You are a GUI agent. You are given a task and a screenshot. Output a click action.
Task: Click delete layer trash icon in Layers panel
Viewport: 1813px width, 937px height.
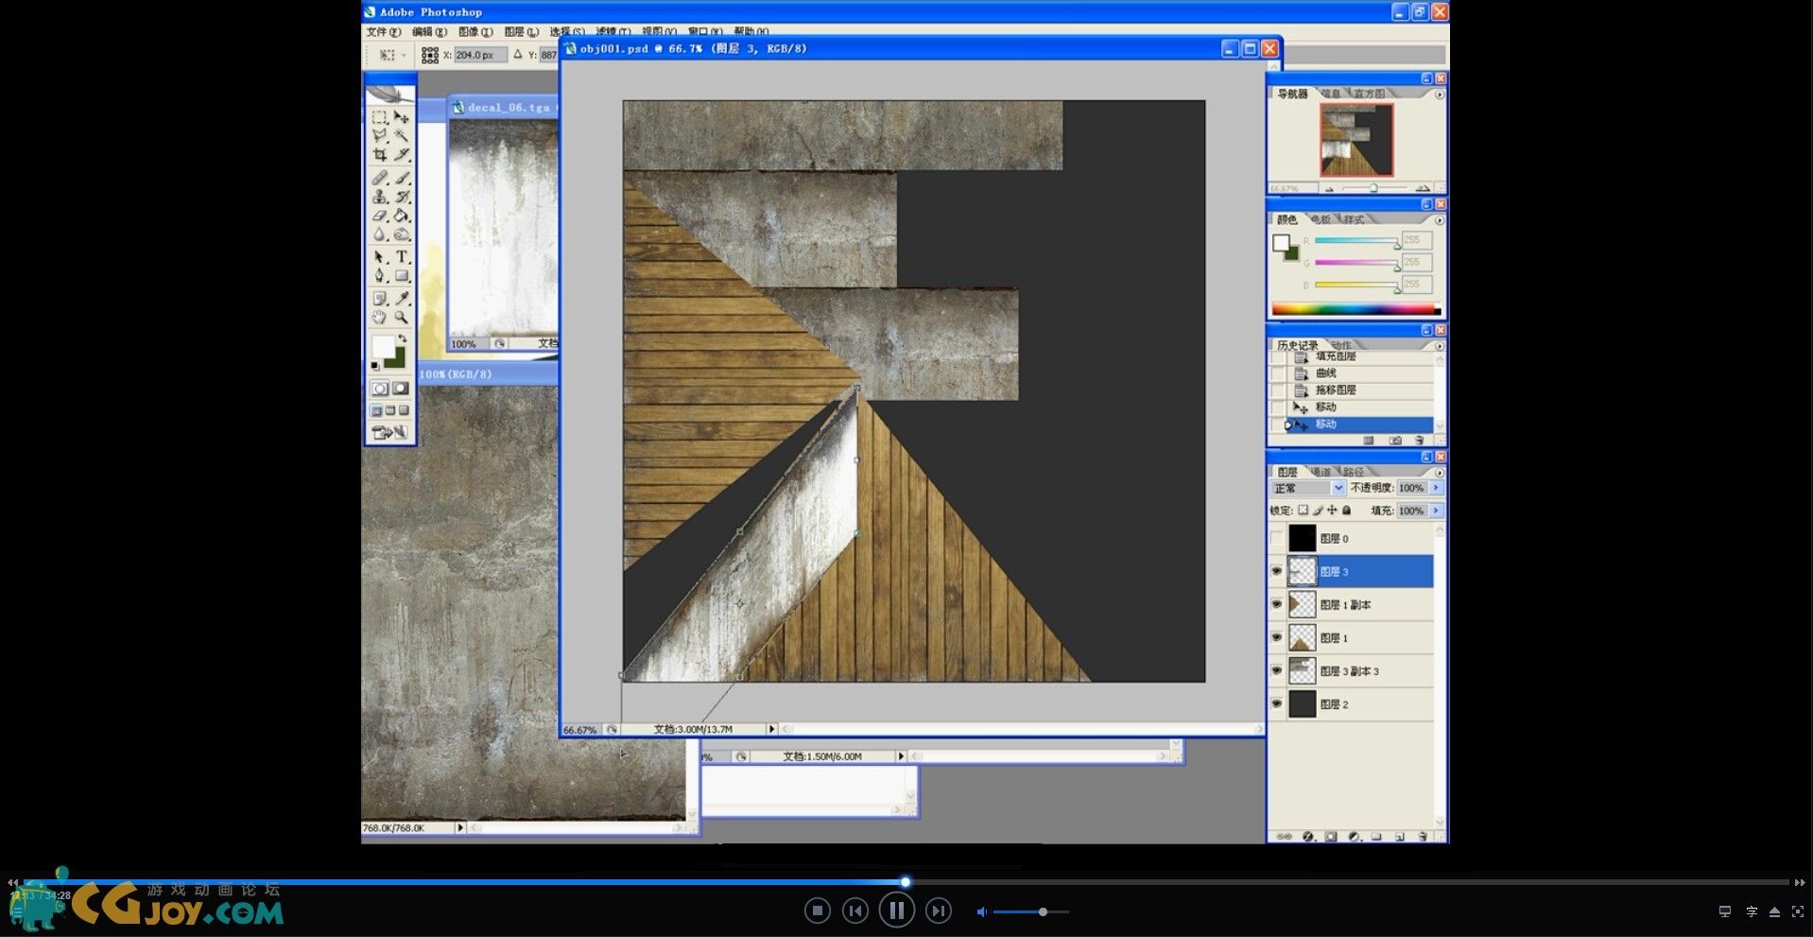1423,837
